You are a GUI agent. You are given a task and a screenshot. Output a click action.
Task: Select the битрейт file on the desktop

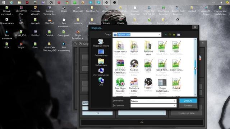(x=35, y=21)
